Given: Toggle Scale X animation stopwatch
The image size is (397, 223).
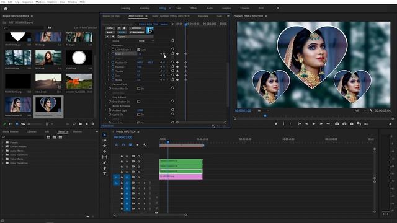Looking at the screenshot, I should pos(113,54).
